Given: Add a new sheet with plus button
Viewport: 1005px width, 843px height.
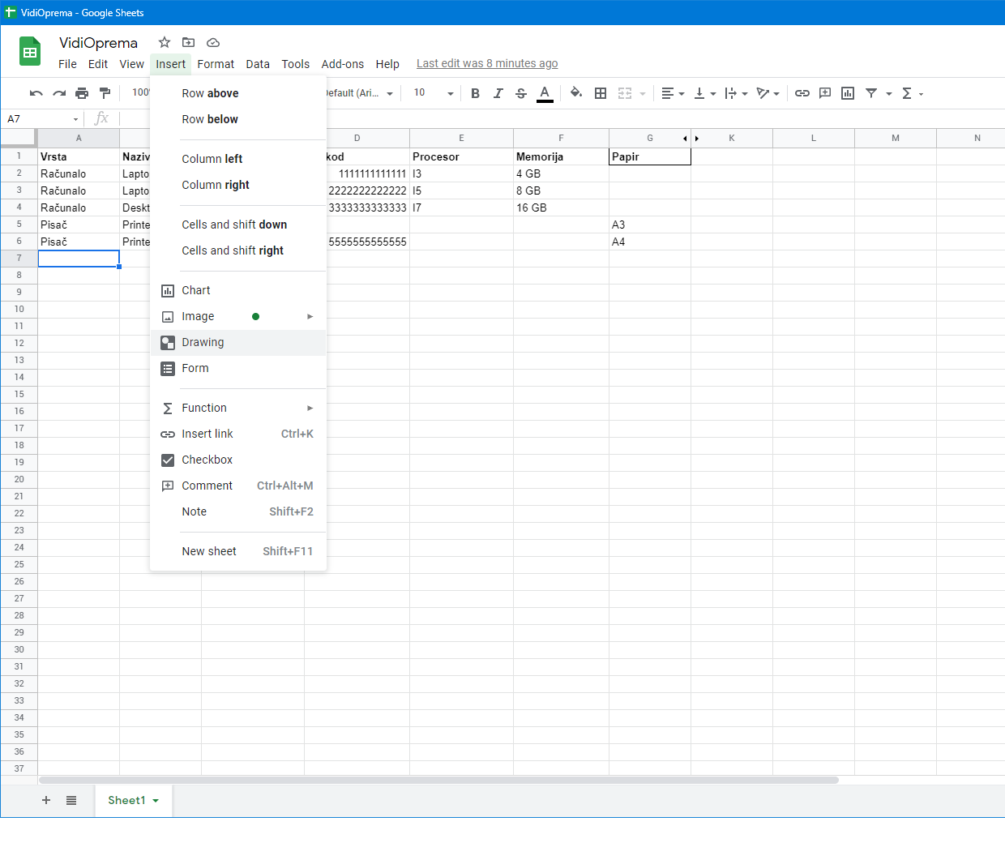Looking at the screenshot, I should point(46,800).
